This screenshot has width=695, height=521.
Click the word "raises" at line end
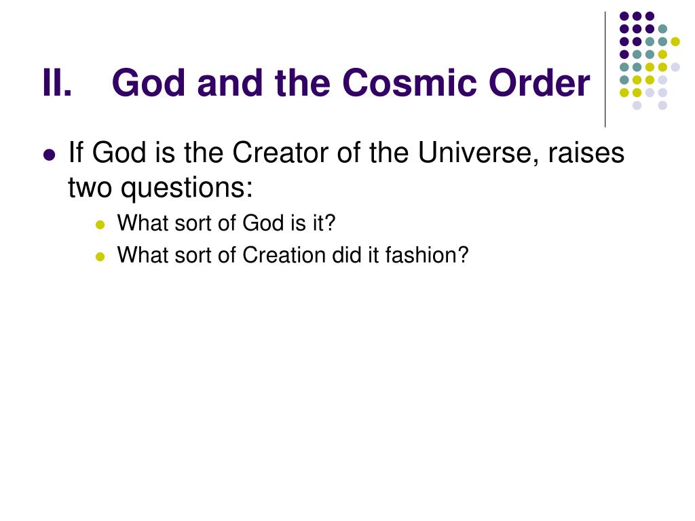click(x=586, y=153)
